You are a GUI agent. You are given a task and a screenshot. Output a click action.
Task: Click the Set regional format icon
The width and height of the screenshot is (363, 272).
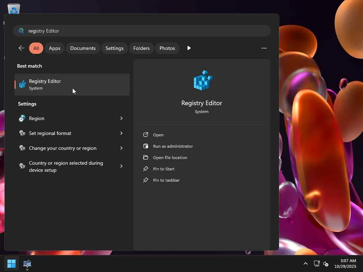[x=22, y=133]
